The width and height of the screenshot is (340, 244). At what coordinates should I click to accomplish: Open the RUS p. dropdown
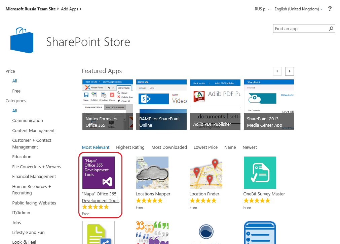tap(262, 9)
